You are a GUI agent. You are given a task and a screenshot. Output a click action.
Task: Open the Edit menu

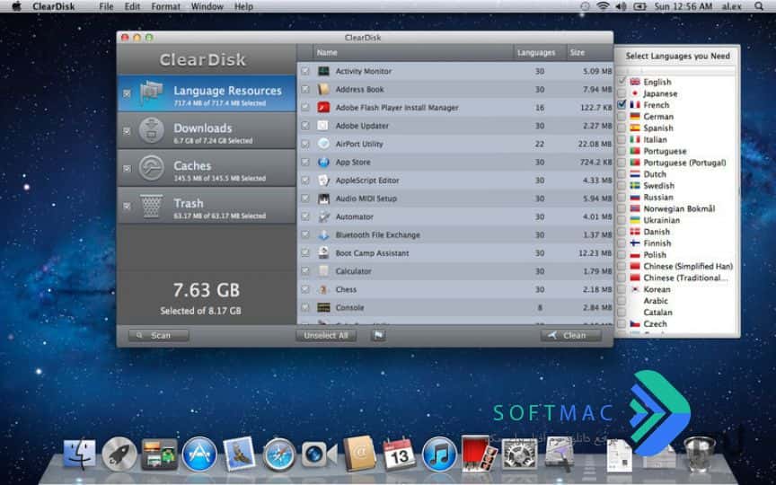pyautogui.click(x=132, y=6)
